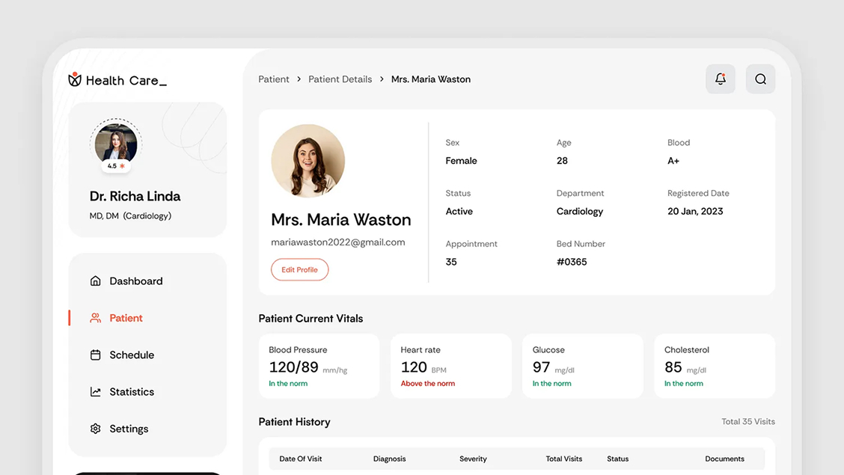
Task: Click the Settings gear icon
Action: coord(96,429)
